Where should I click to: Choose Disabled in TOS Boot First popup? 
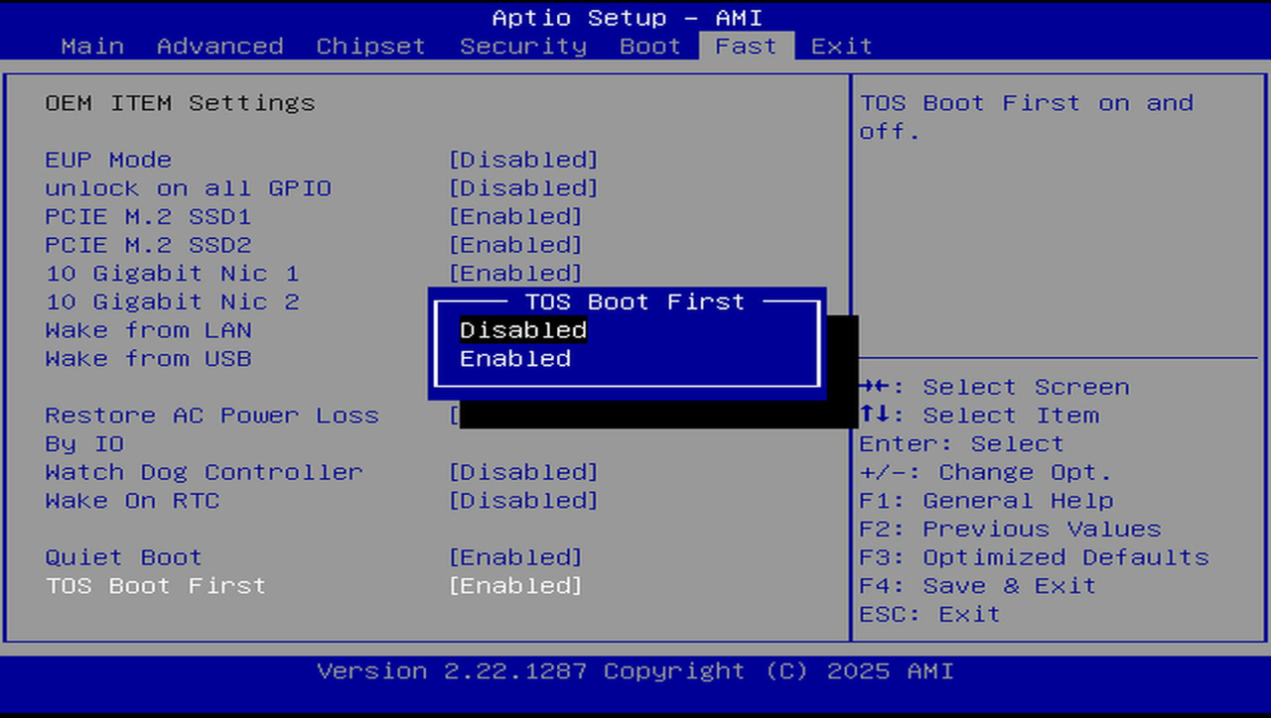click(523, 330)
